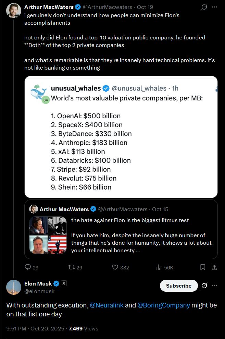The height and width of the screenshot is (339, 225).
Task: Open the @BoringCompany mention link
Action: 164,305
